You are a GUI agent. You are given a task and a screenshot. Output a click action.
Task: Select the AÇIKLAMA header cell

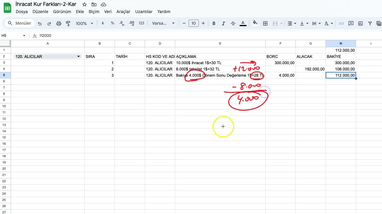coord(220,56)
